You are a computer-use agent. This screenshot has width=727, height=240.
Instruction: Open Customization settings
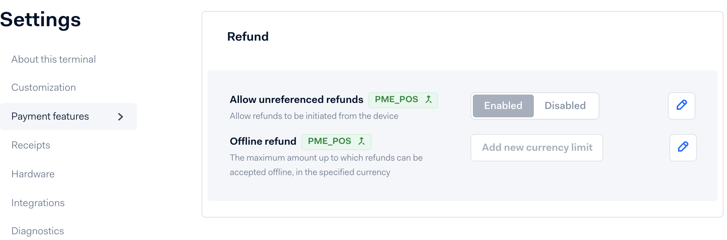coord(43,87)
